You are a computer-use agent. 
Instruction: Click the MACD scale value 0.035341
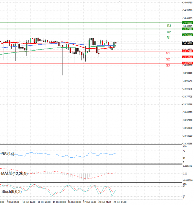pyautogui.click(x=187, y=166)
